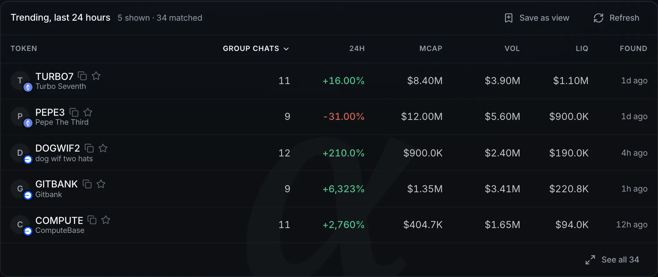This screenshot has height=277, width=658.
Task: Click the PEPE3 token avatar
Action: pyautogui.click(x=20, y=117)
